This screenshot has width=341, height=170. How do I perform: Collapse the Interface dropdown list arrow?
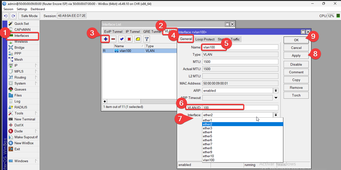[x=276, y=115]
